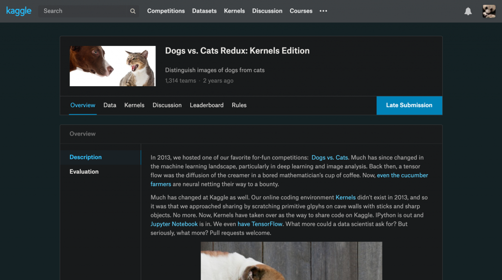Open the user profile avatar
Image resolution: width=502 pixels, height=280 pixels.
[x=489, y=11]
